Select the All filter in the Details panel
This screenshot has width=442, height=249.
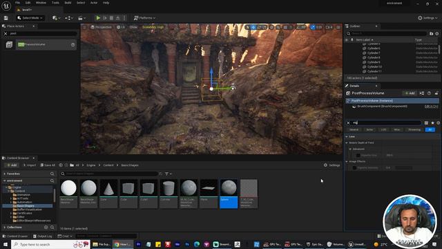pyautogui.click(x=430, y=129)
